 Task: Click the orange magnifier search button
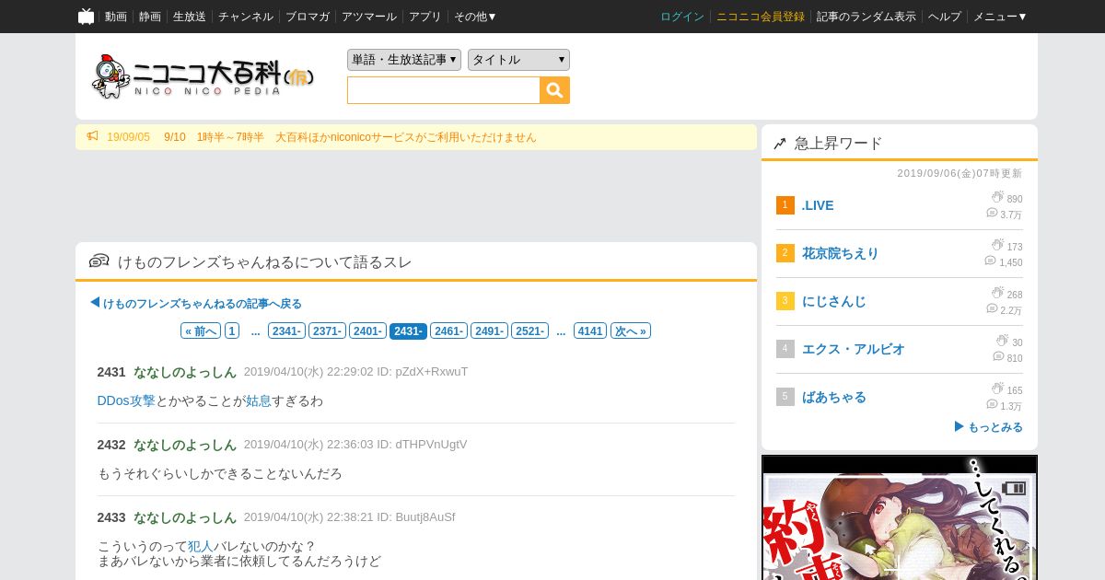(x=554, y=90)
